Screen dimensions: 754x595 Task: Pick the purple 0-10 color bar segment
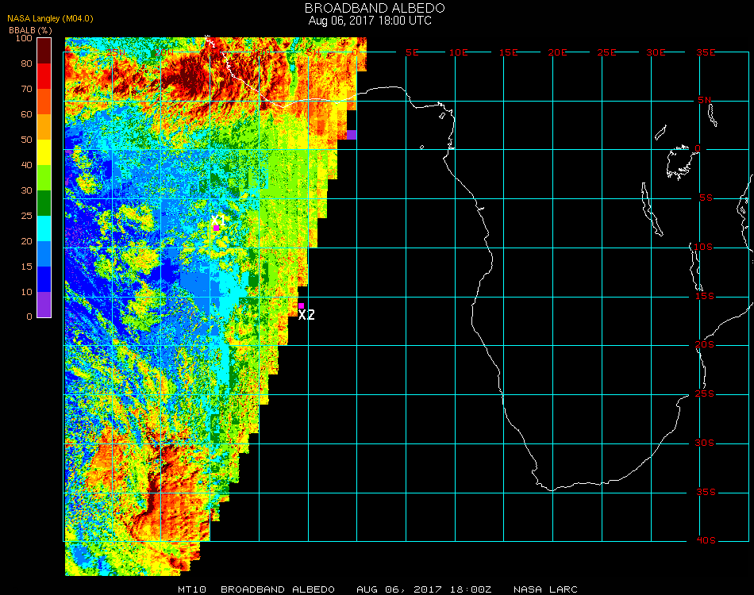44,305
